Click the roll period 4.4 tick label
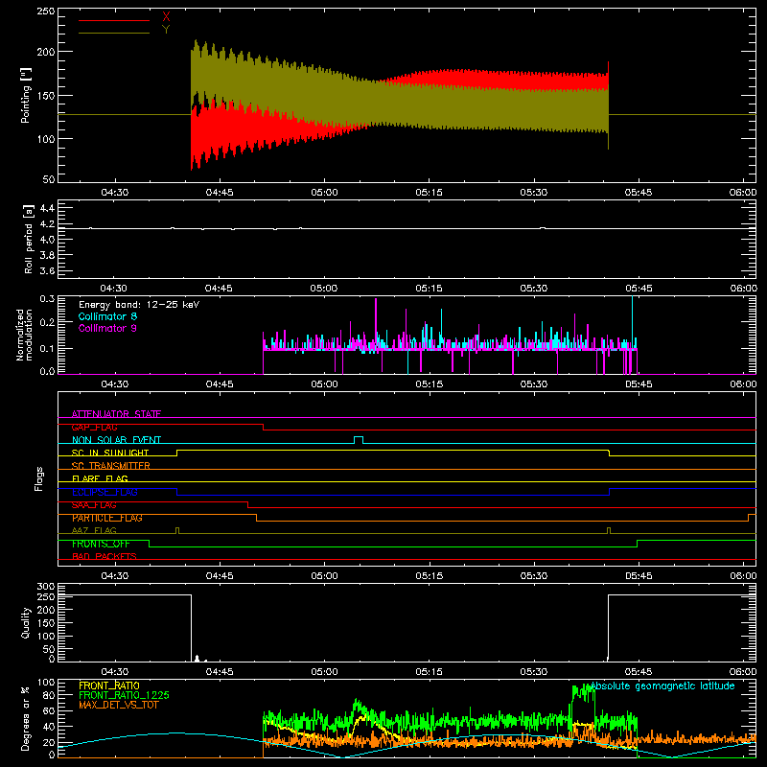This screenshot has height=767, width=767. [47, 208]
